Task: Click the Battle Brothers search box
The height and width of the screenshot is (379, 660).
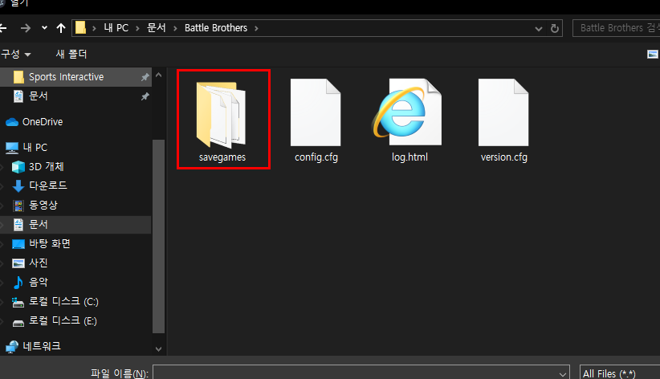Action: 616,28
